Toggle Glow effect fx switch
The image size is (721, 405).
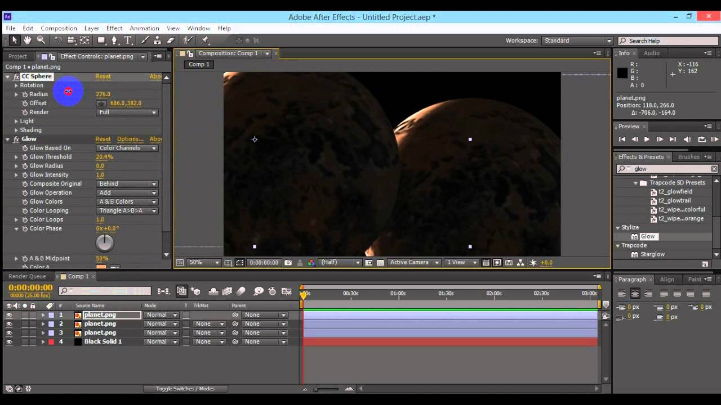(x=16, y=139)
